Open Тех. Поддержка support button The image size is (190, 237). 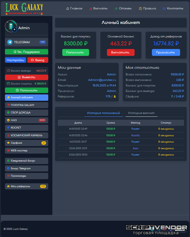click(x=27, y=52)
